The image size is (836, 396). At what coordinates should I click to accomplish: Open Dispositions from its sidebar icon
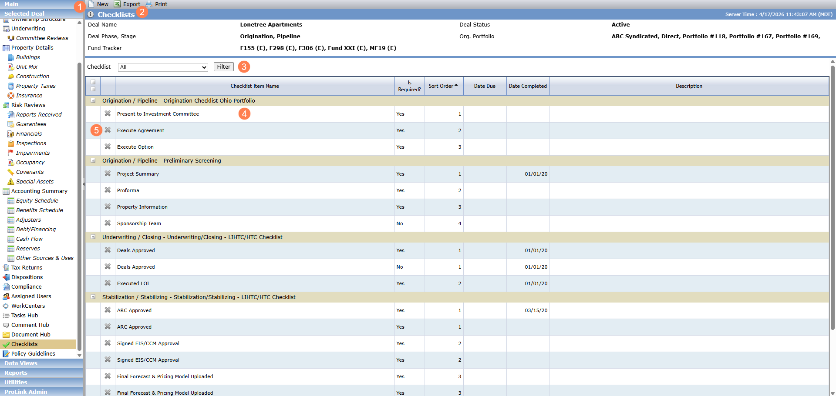pyautogui.click(x=6, y=277)
